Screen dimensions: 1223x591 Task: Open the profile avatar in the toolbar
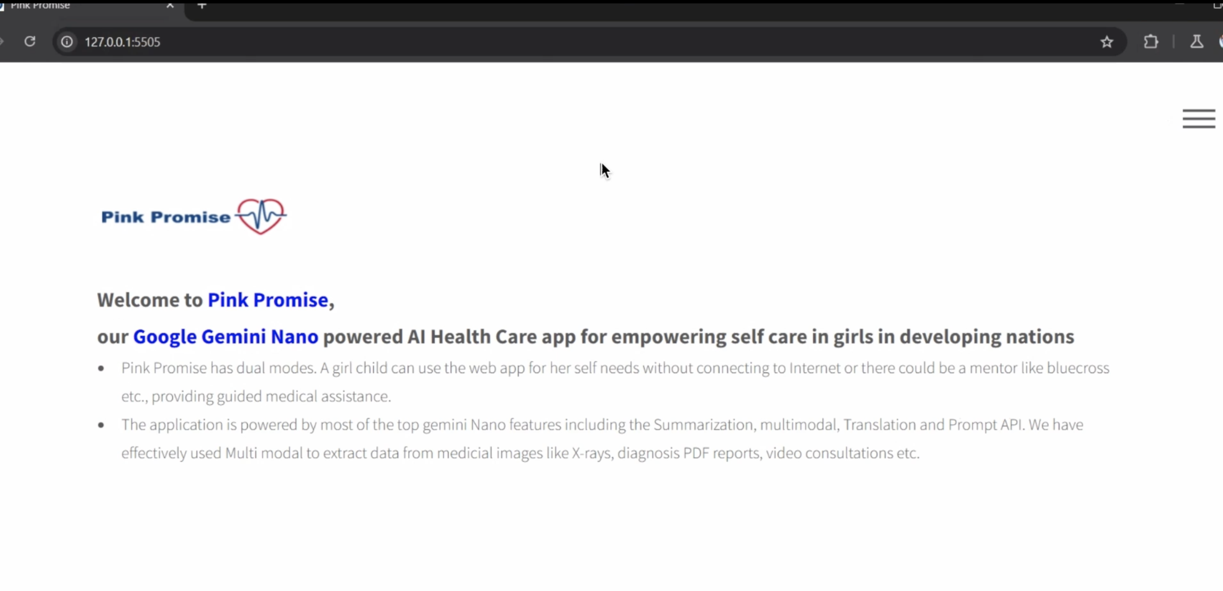pyautogui.click(x=1220, y=42)
